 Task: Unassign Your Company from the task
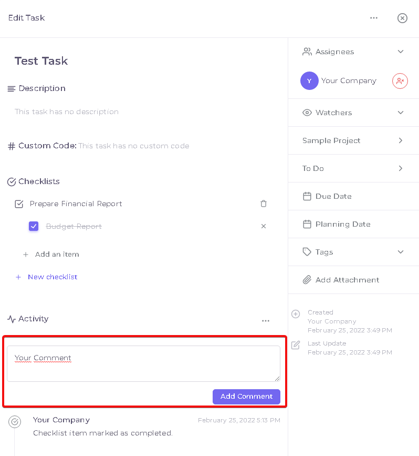click(x=400, y=81)
